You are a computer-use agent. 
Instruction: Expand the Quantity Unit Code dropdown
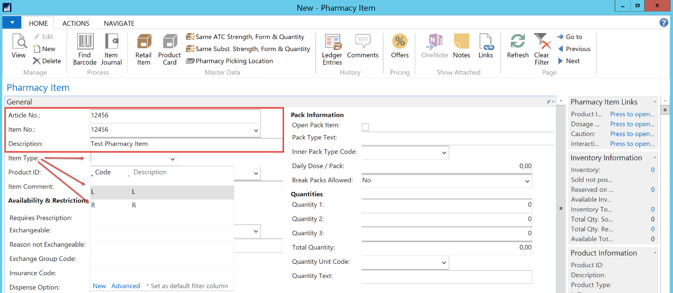point(444,263)
